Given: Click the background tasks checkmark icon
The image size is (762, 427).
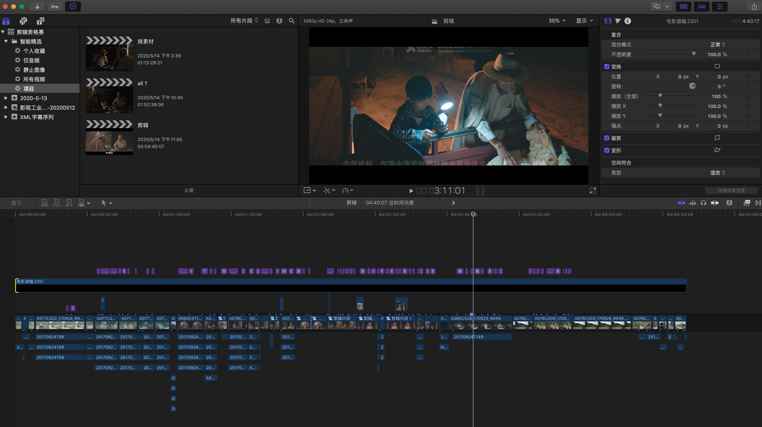Looking at the screenshot, I should pos(73,7).
